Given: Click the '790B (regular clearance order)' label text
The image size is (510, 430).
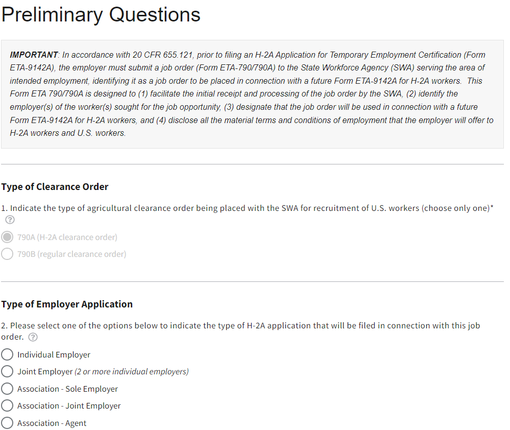Looking at the screenshot, I should (x=71, y=254).
